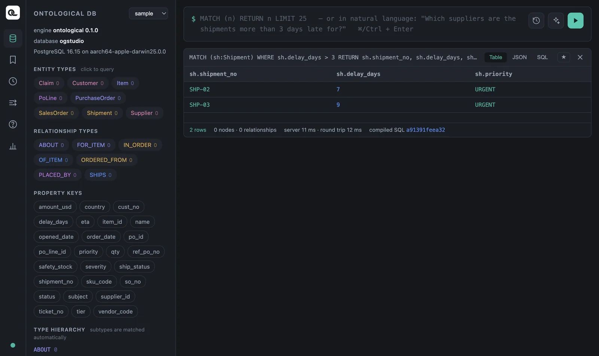Click the delay_days property key
This screenshot has width=599, height=356.
click(x=54, y=222)
